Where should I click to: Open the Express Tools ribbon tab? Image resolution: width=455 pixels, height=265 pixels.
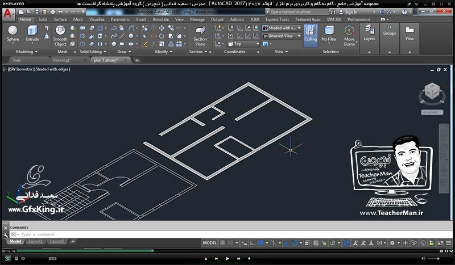[x=277, y=19]
